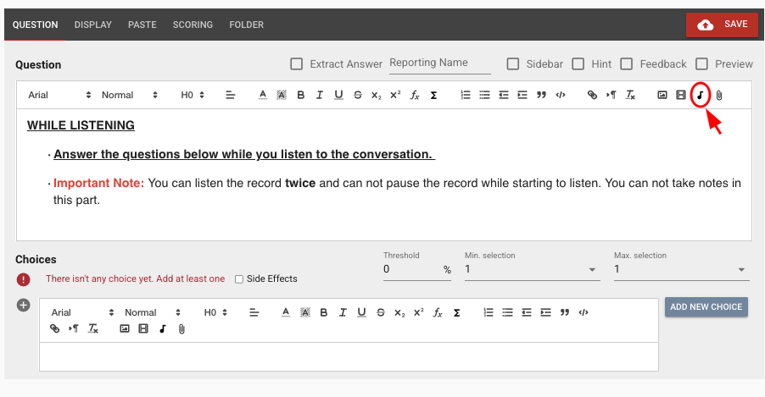The height and width of the screenshot is (397, 765).
Task: Apply subscript in the Question editor toolbar
Action: click(377, 96)
